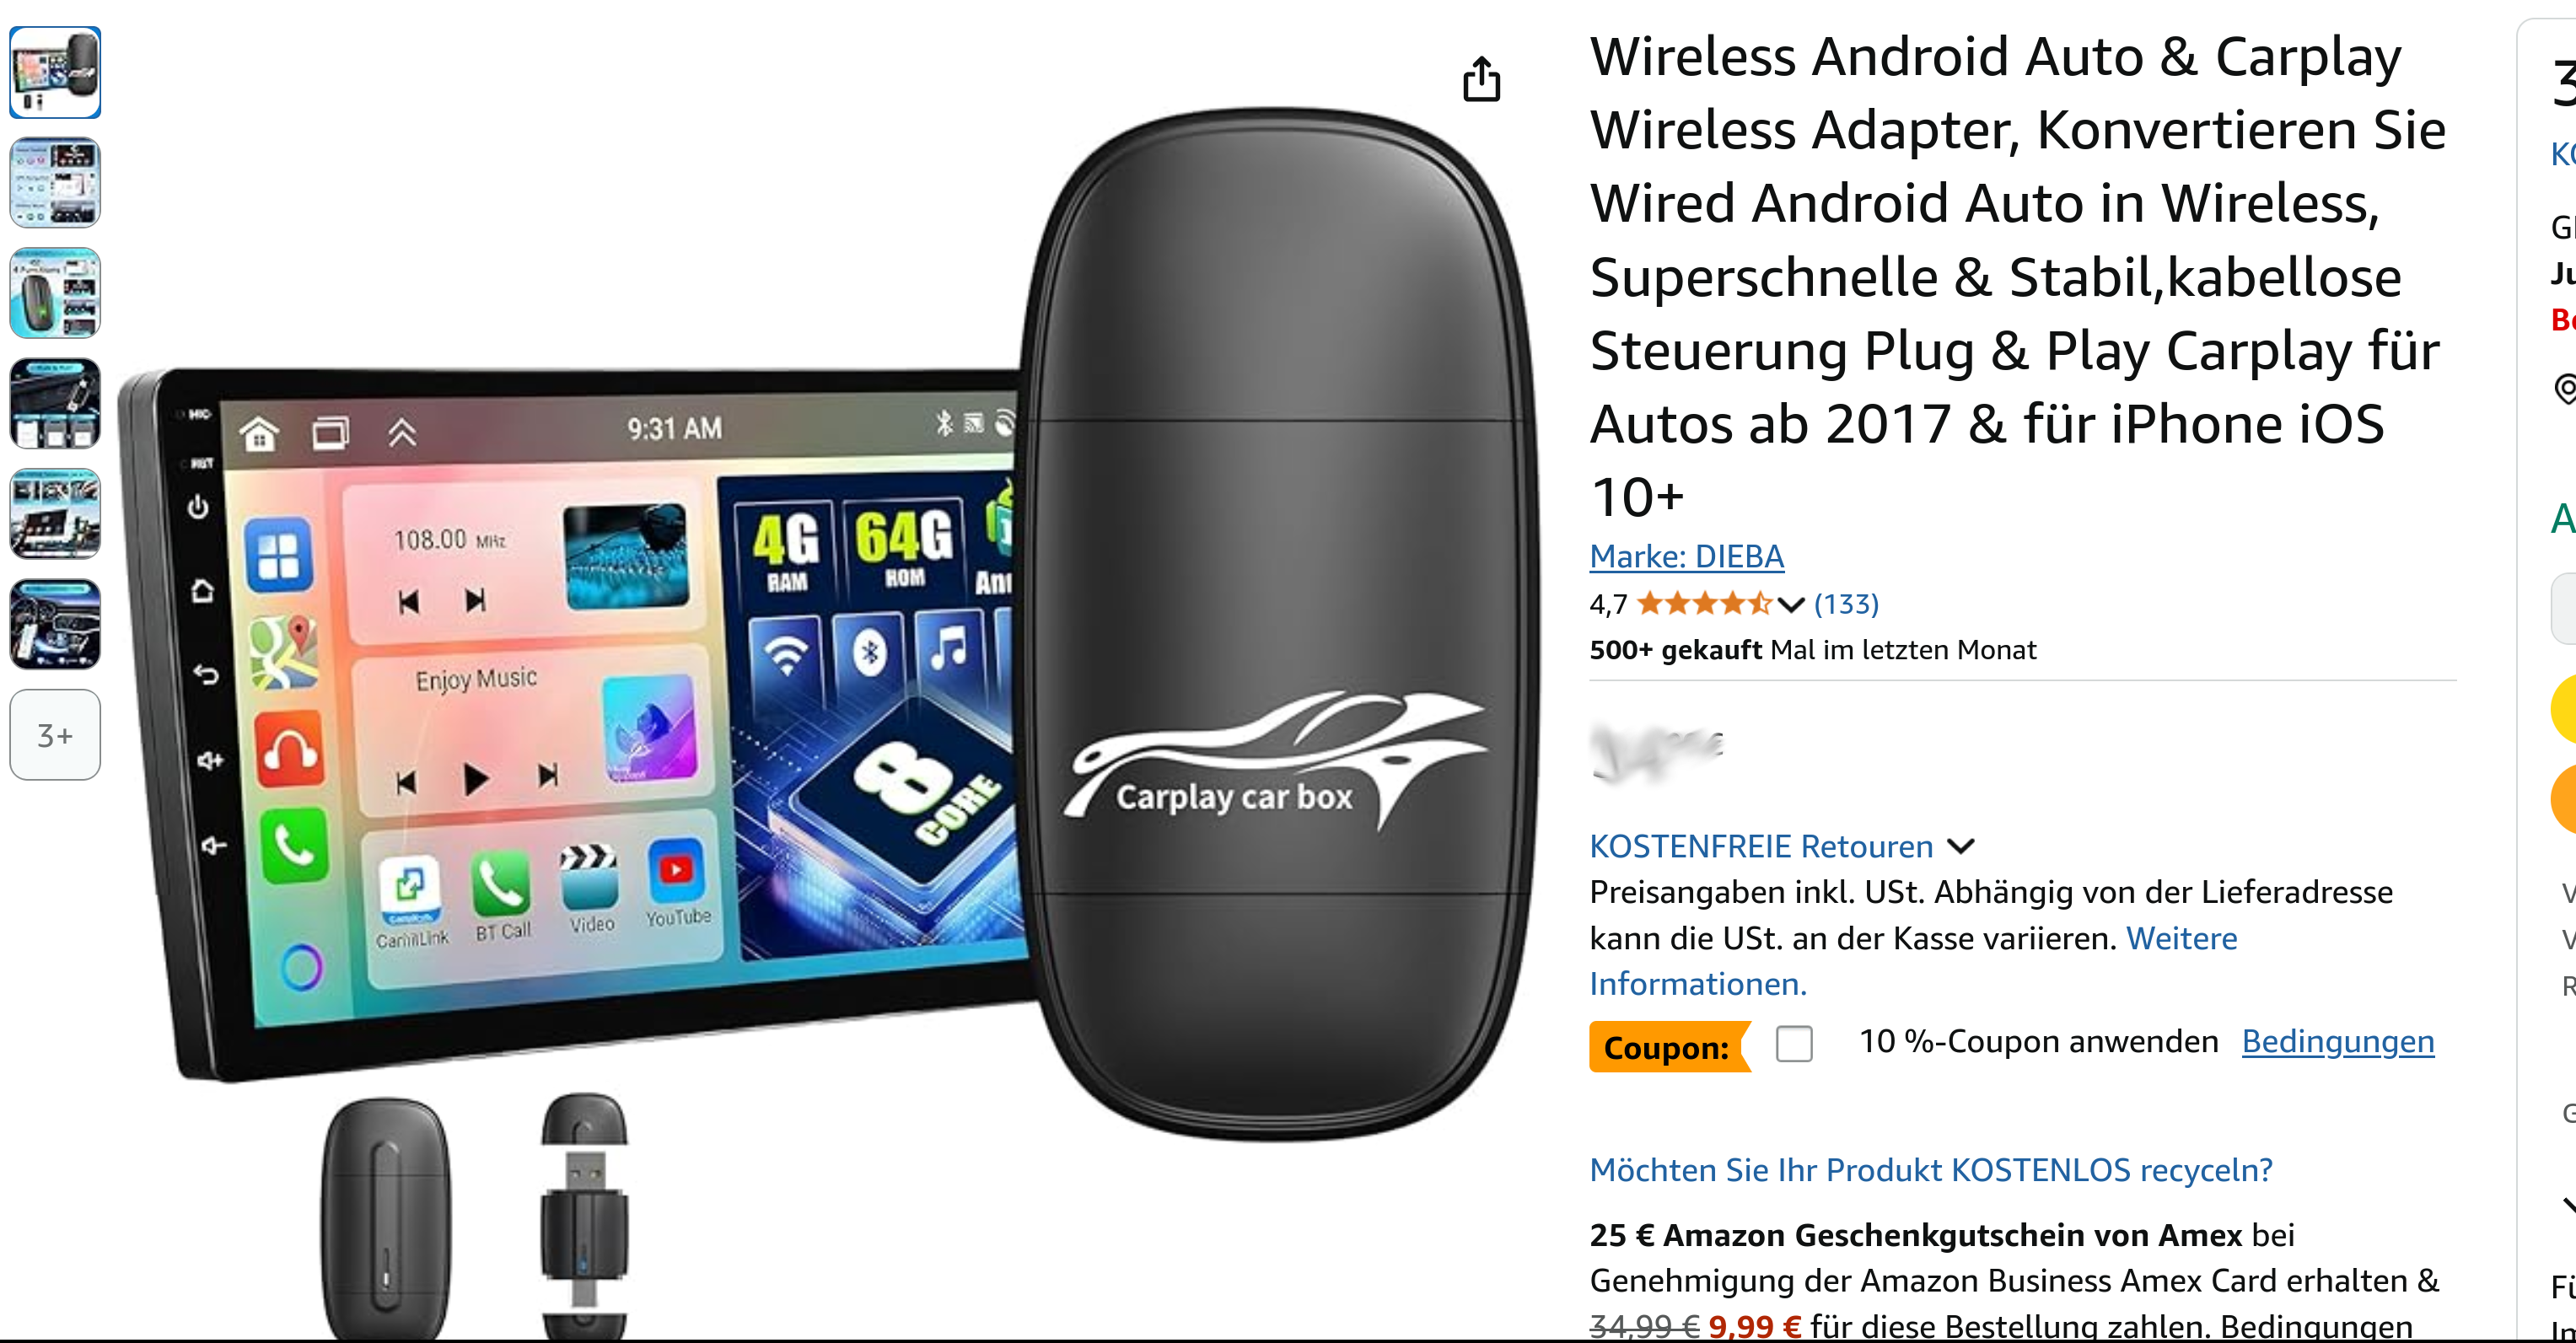The width and height of the screenshot is (2576, 1343).
Task: Select the sixth car interior thumbnail
Action: [55, 624]
